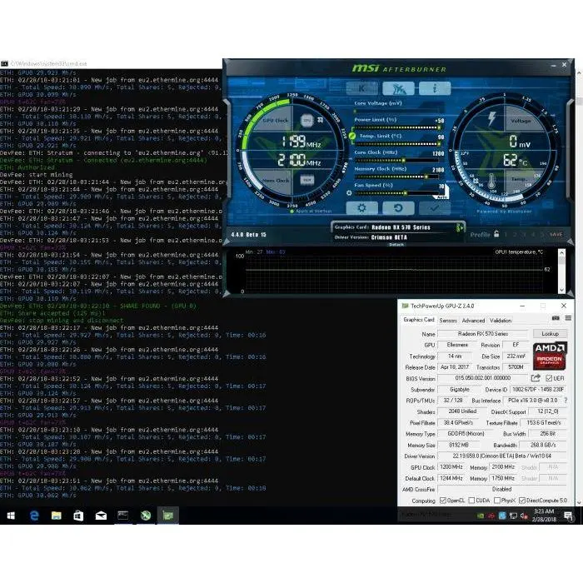Open Afterburner settings gear button

pos(361,208)
